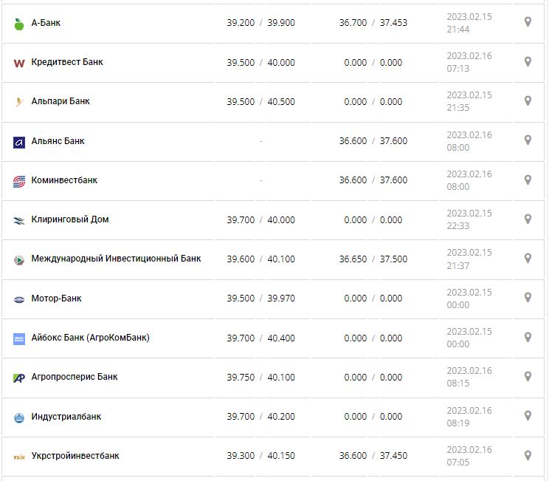Click the map pin for Клиринговый Дом
Image resolution: width=549 pixels, height=481 pixels.
click(x=528, y=219)
